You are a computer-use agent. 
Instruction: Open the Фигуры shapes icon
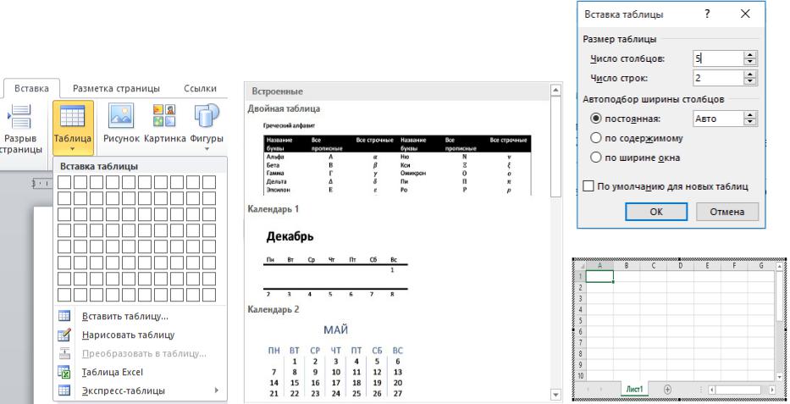(x=206, y=116)
